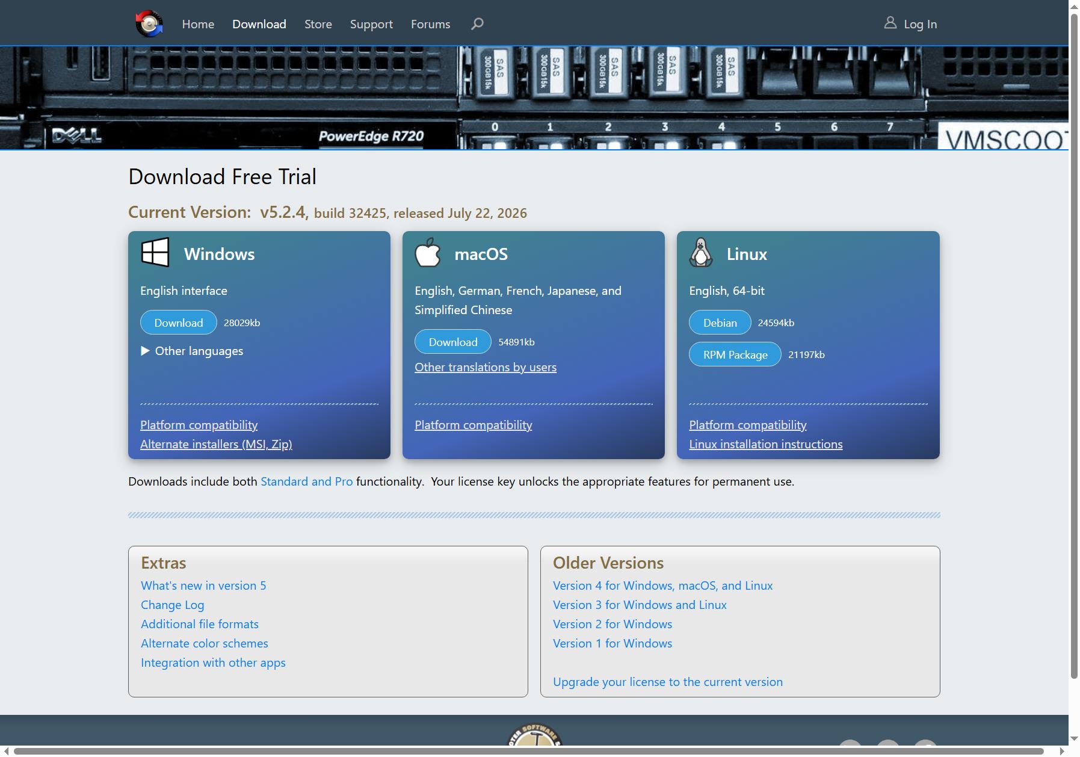This screenshot has height=757, width=1080.
Task: Open Linux installation instructions link
Action: 766,444
